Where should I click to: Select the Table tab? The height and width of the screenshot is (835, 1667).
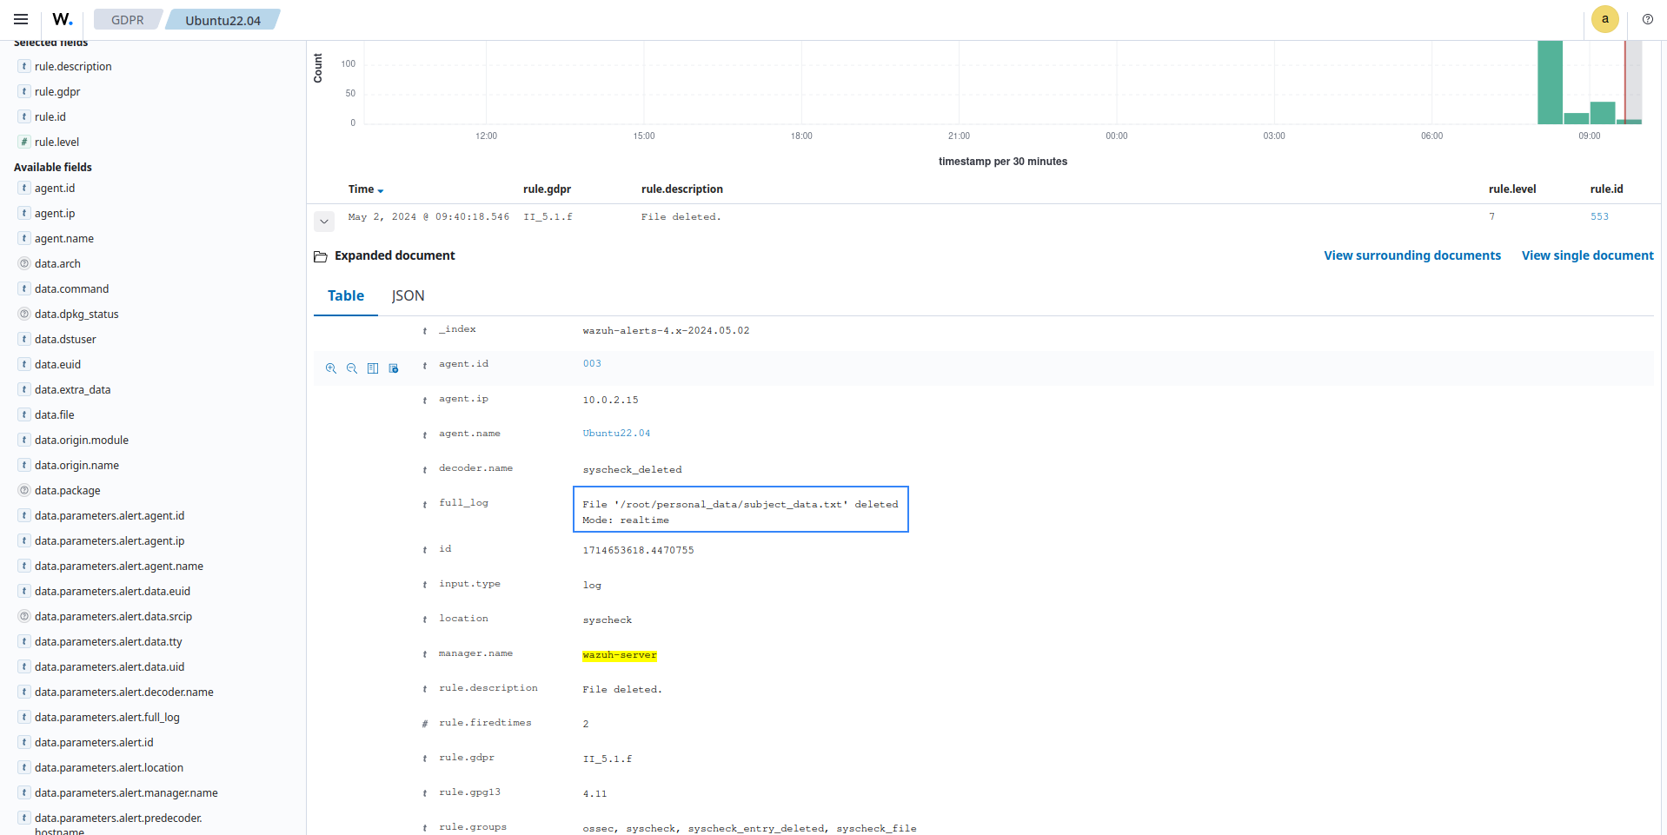click(346, 296)
